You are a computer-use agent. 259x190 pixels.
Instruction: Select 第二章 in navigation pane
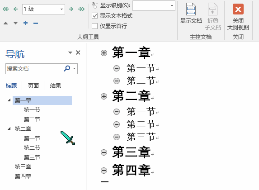[23, 128]
